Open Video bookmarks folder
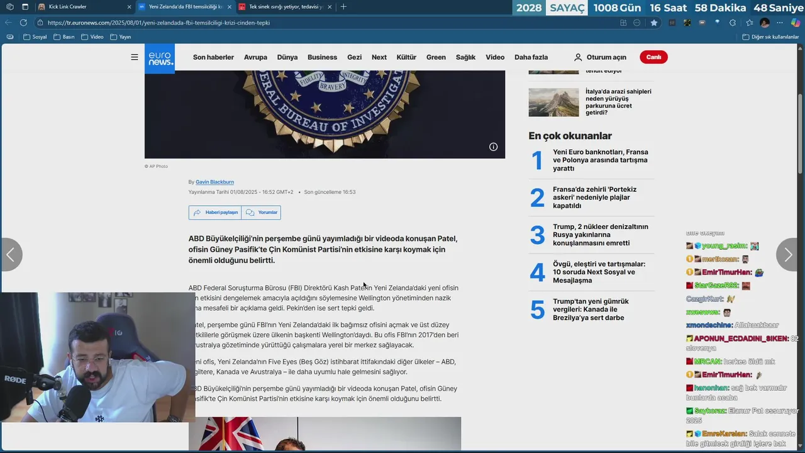The height and width of the screenshot is (453, 805). 92,37
